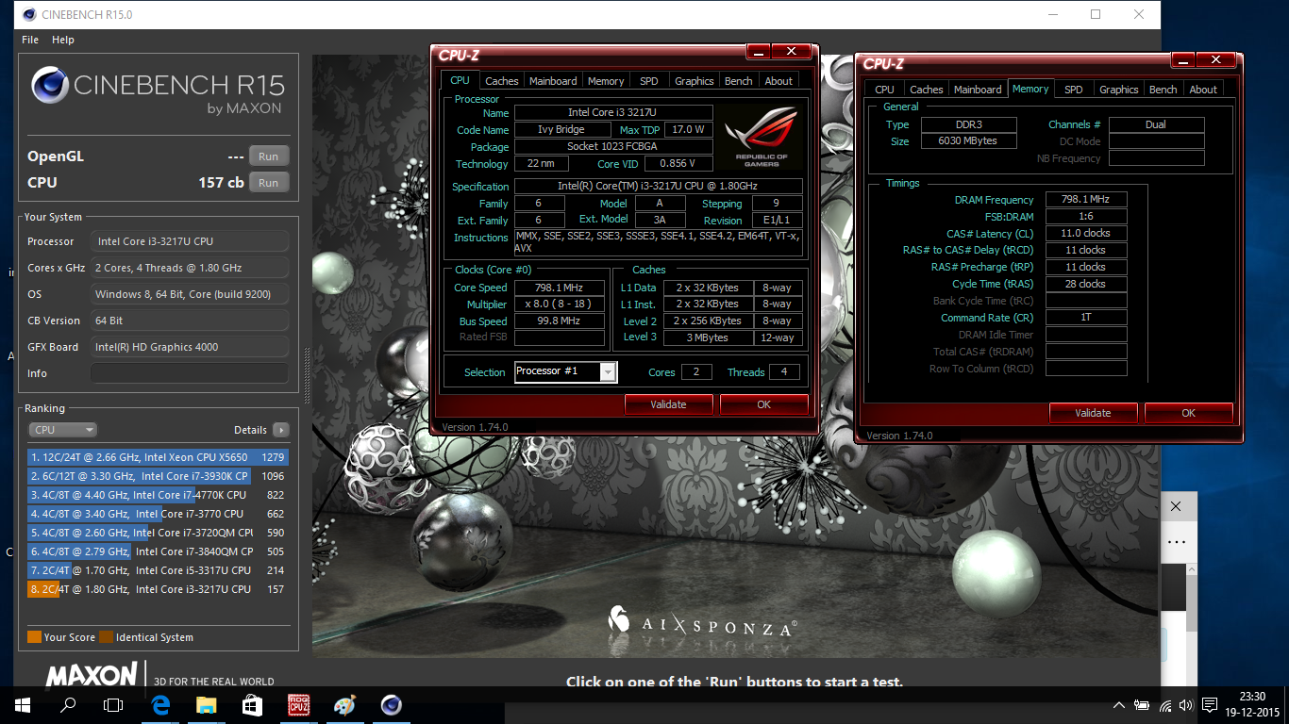Open File Explorer from taskbar
The image size is (1289, 724).
click(206, 705)
